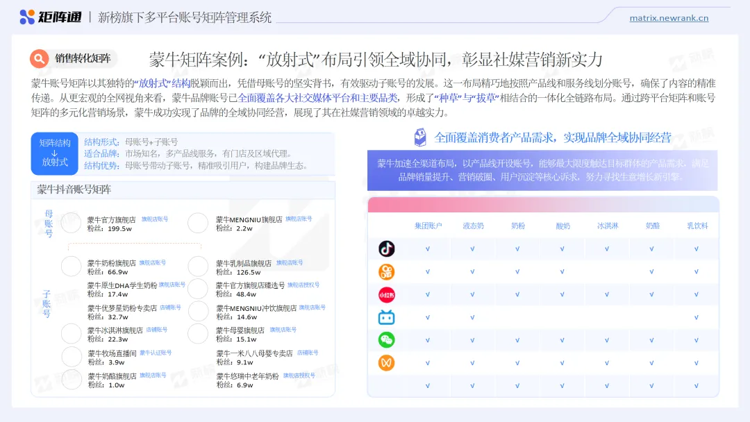Click WeChat row checkmark under 奶粉

(x=517, y=340)
